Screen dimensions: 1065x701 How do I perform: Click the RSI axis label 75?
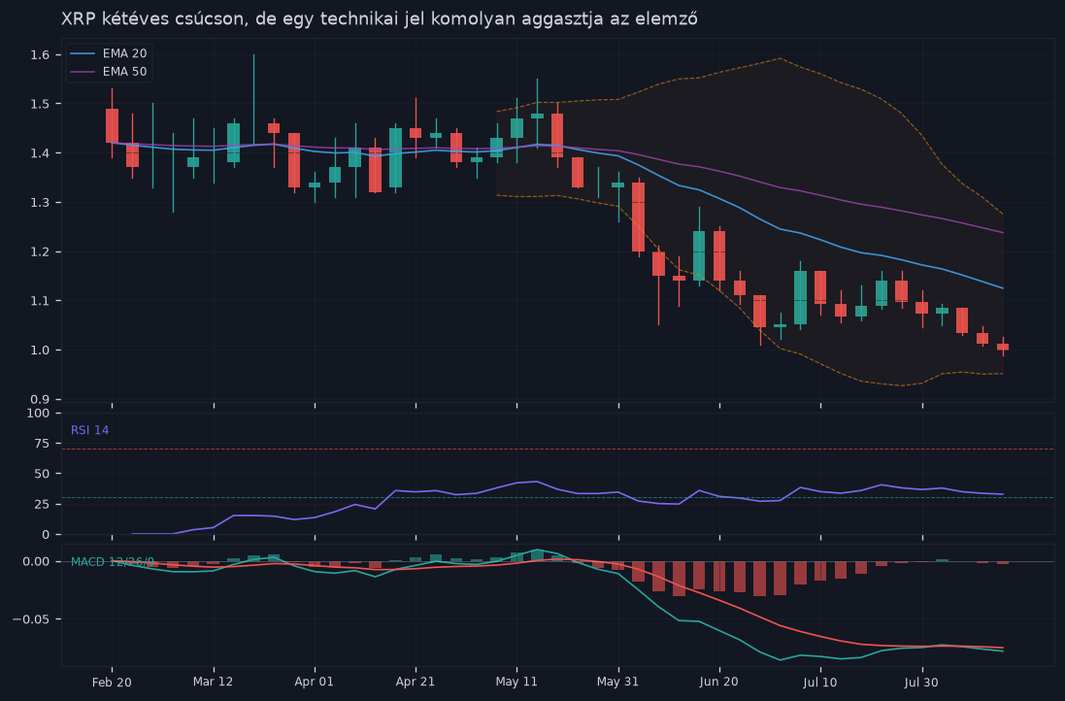[42, 444]
